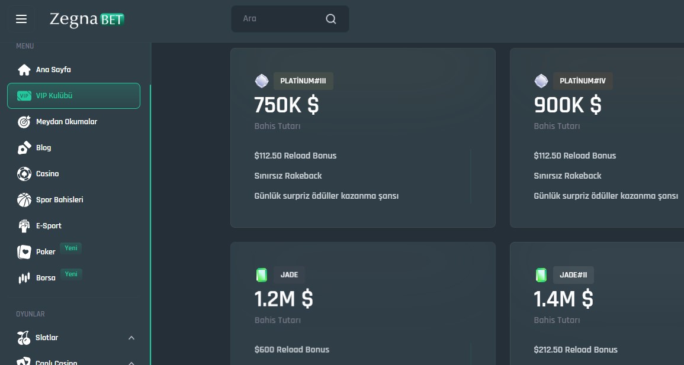Open the Poker menu item
Image resolution: width=684 pixels, height=365 pixels.
click(46, 252)
